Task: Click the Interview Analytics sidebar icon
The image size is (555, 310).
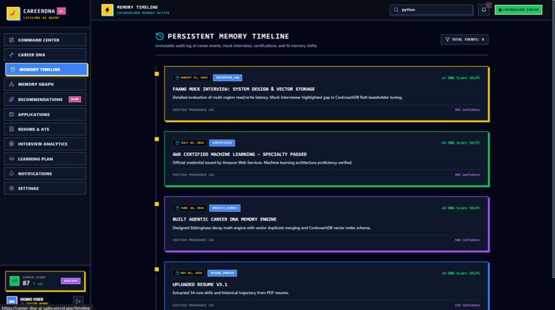Action: point(11,144)
